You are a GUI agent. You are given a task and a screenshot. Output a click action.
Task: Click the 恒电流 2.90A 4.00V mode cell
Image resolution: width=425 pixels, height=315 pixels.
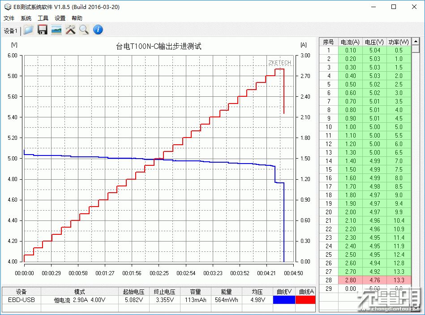(80, 300)
